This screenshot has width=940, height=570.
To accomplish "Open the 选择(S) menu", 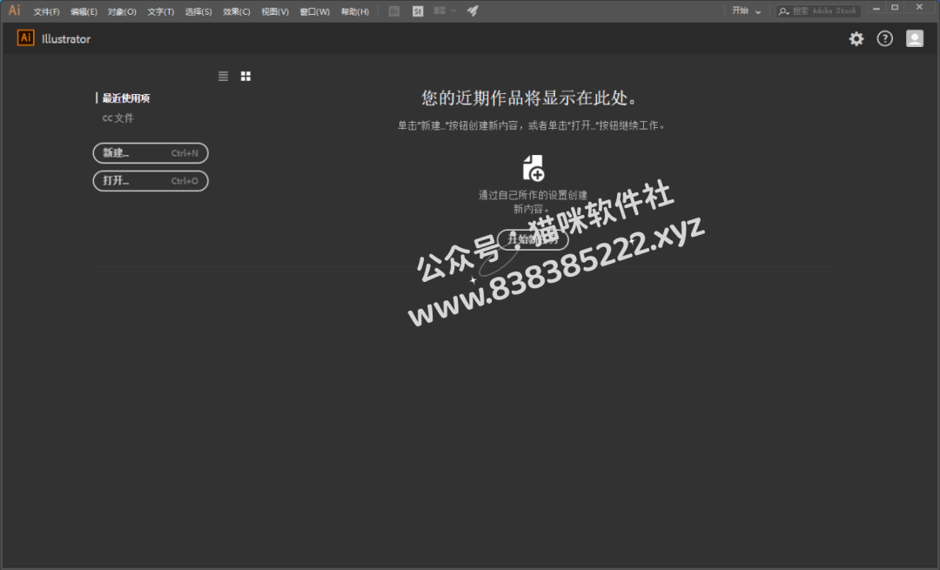I will point(198,12).
